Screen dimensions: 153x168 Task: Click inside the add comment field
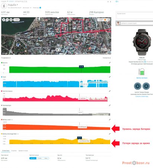[137, 23]
